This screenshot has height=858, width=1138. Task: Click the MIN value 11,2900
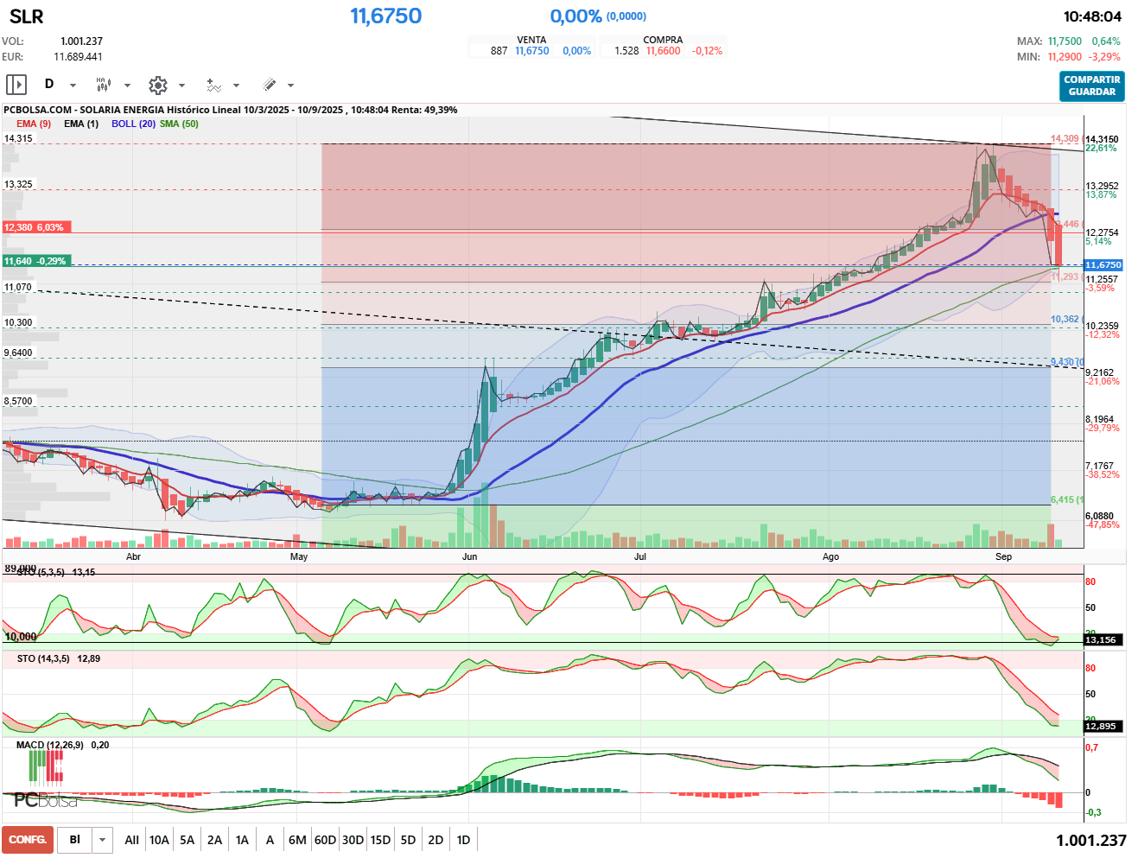(1065, 56)
